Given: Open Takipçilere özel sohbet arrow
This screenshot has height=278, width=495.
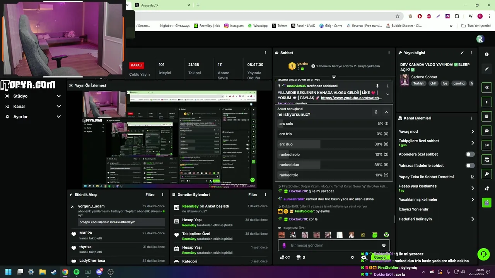Looking at the screenshot, I should coord(473,143).
